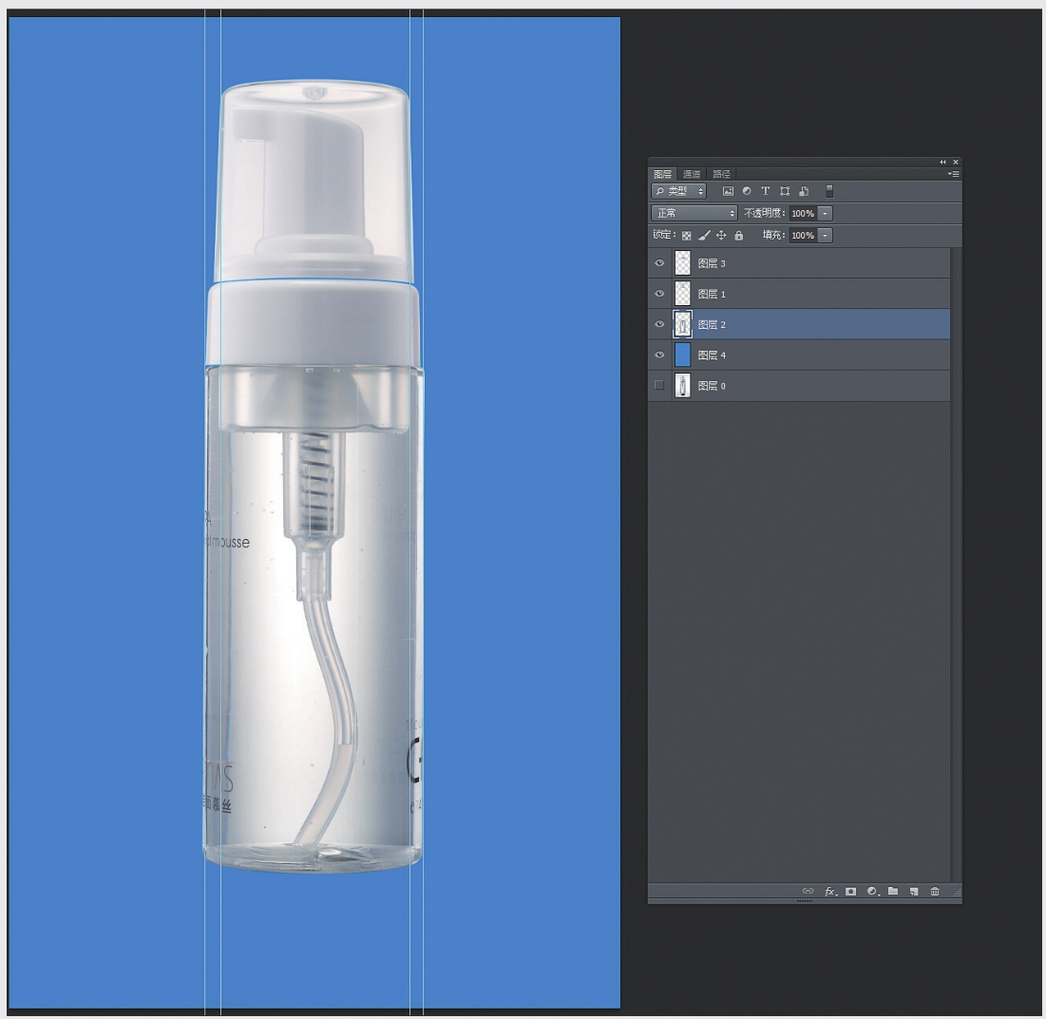The width and height of the screenshot is (1046, 1019).
Task: Lock transparent pixels checkerboard icon
Action: 687,236
